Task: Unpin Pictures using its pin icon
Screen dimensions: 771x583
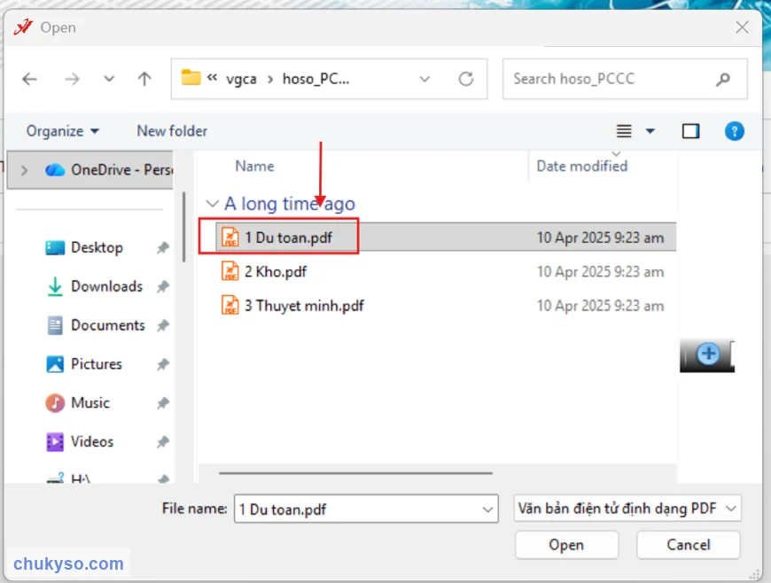Action: (163, 364)
